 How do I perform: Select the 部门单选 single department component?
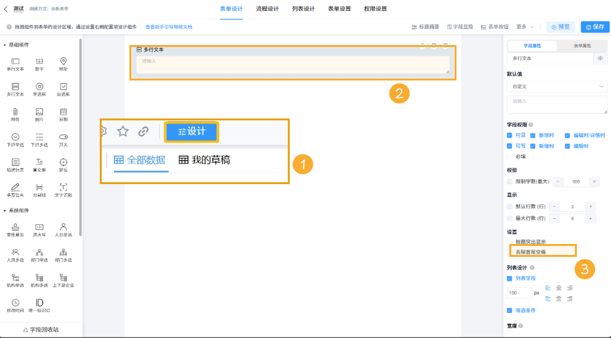tap(39, 256)
